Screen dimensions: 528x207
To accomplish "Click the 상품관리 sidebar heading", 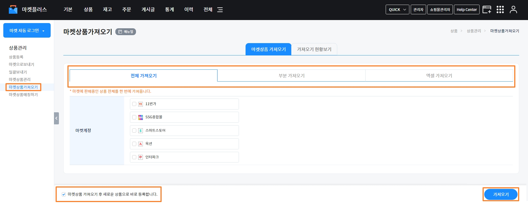I will point(18,48).
